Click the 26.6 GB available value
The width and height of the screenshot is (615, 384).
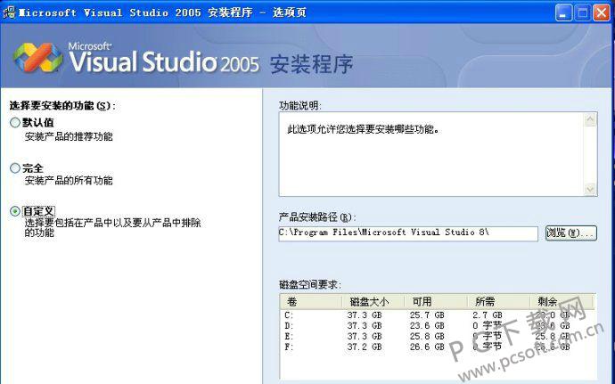(427, 347)
